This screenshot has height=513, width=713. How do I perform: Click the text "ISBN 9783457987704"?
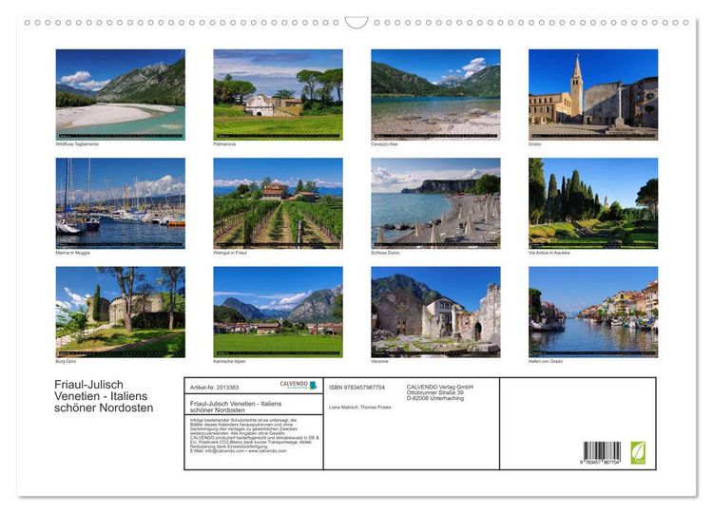tap(356, 388)
